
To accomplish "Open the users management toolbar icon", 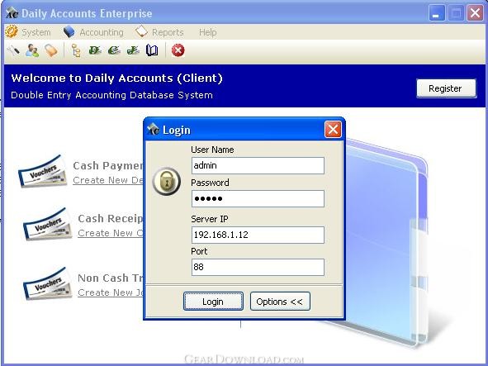I will coord(32,50).
